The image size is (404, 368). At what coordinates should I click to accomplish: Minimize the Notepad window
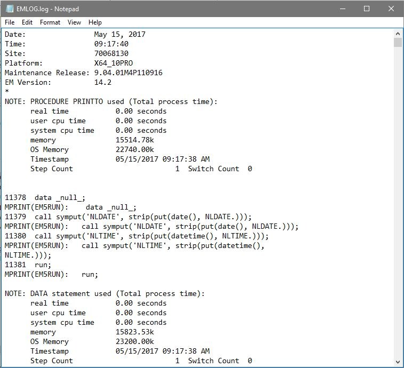click(342, 9)
